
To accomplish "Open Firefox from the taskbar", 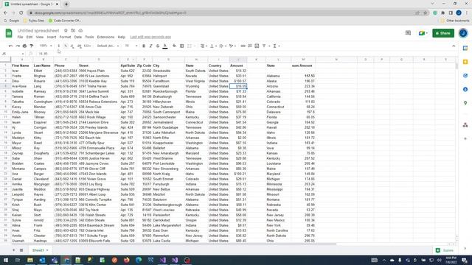I will (x=126, y=260).
